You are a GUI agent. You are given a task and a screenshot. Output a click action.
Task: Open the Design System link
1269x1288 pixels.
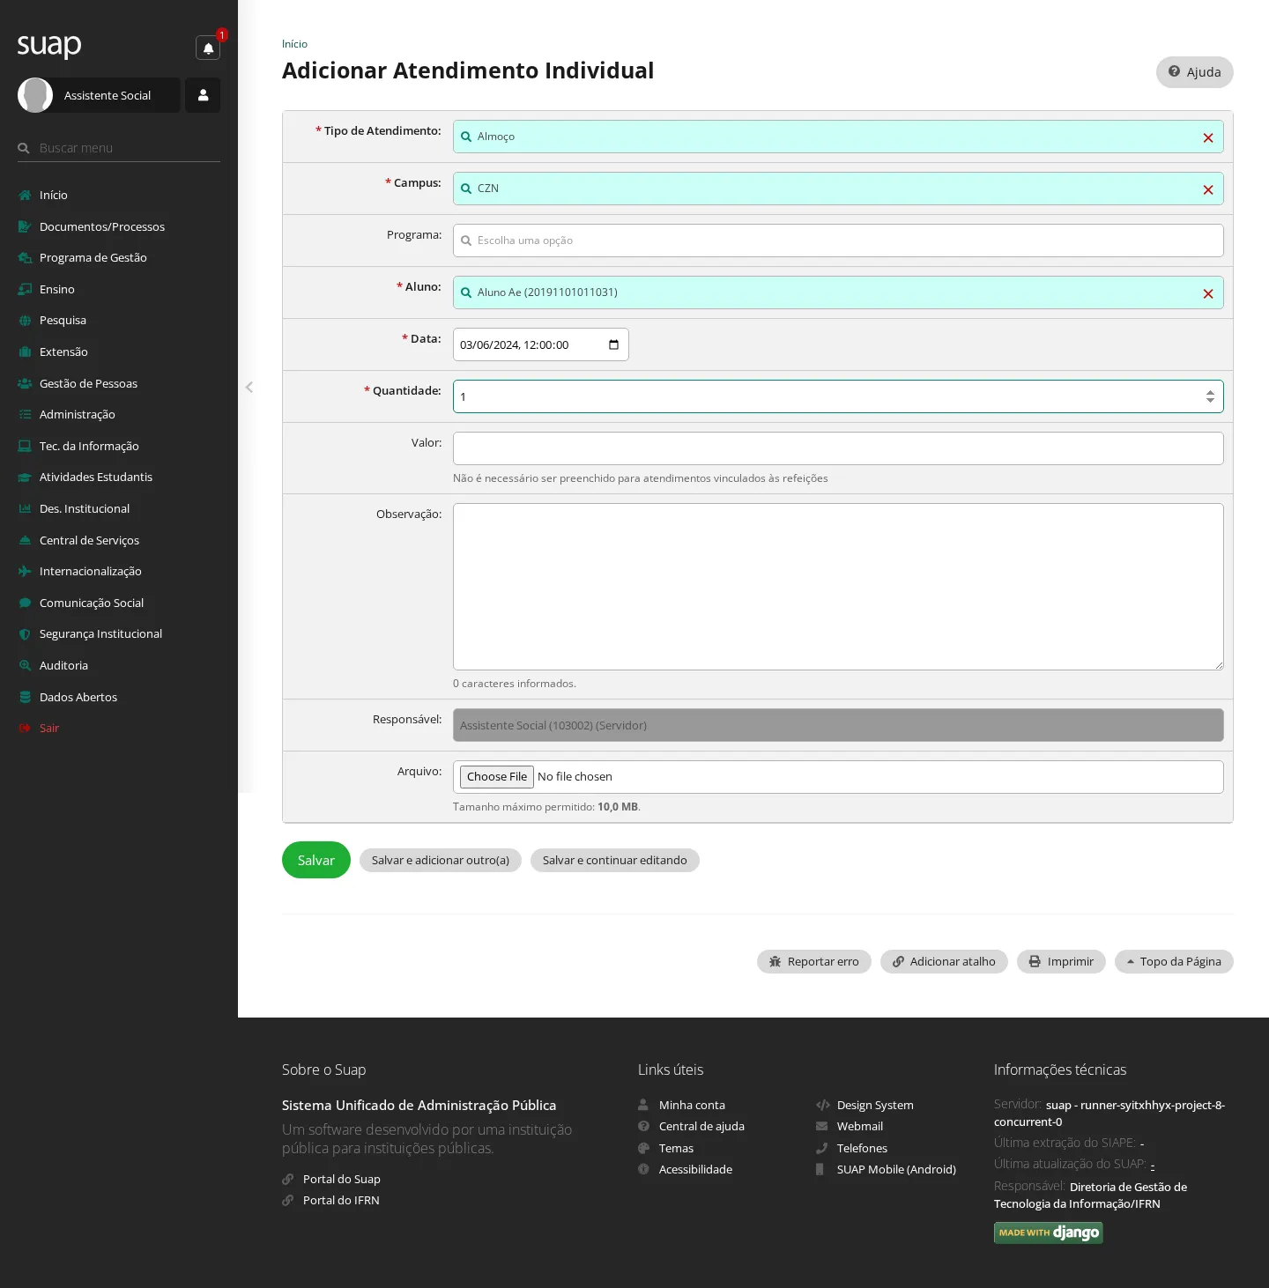point(875,1105)
